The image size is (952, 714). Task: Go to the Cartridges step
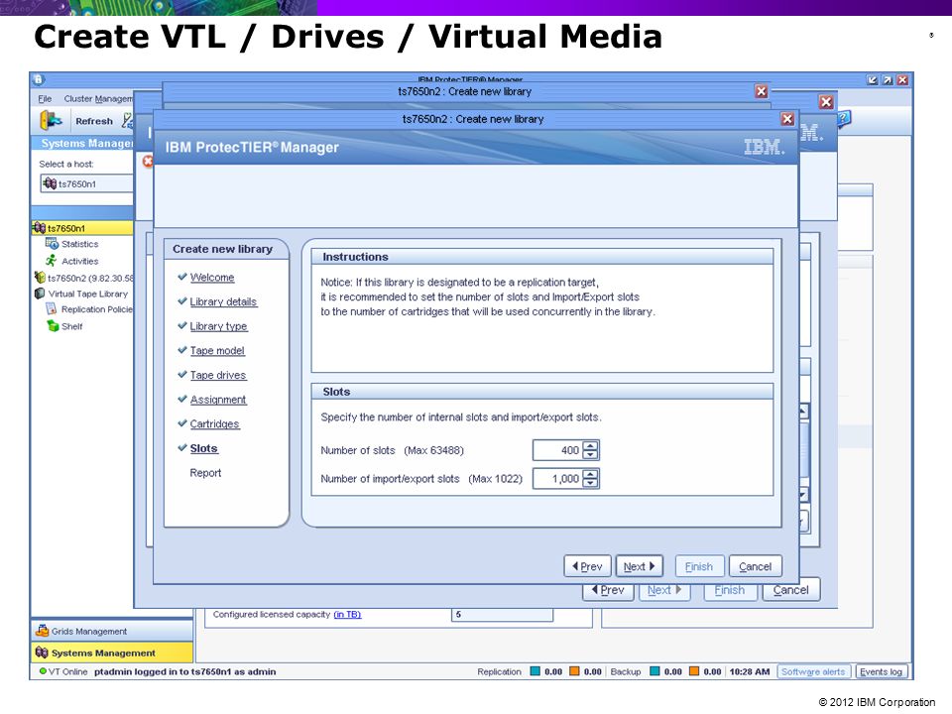[x=215, y=423]
